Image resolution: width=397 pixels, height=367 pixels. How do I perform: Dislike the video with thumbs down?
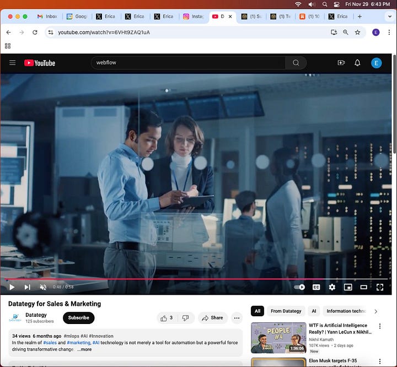(186, 318)
